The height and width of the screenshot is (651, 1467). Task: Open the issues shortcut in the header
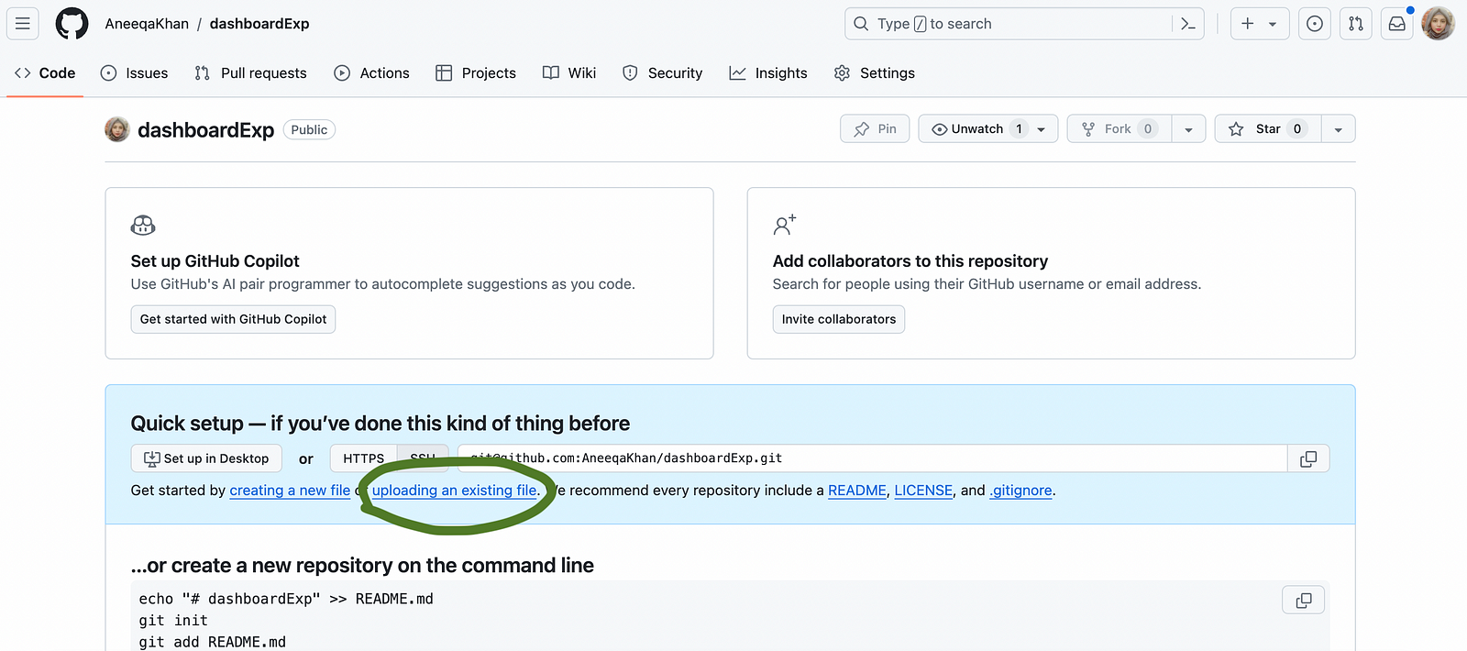(1315, 24)
